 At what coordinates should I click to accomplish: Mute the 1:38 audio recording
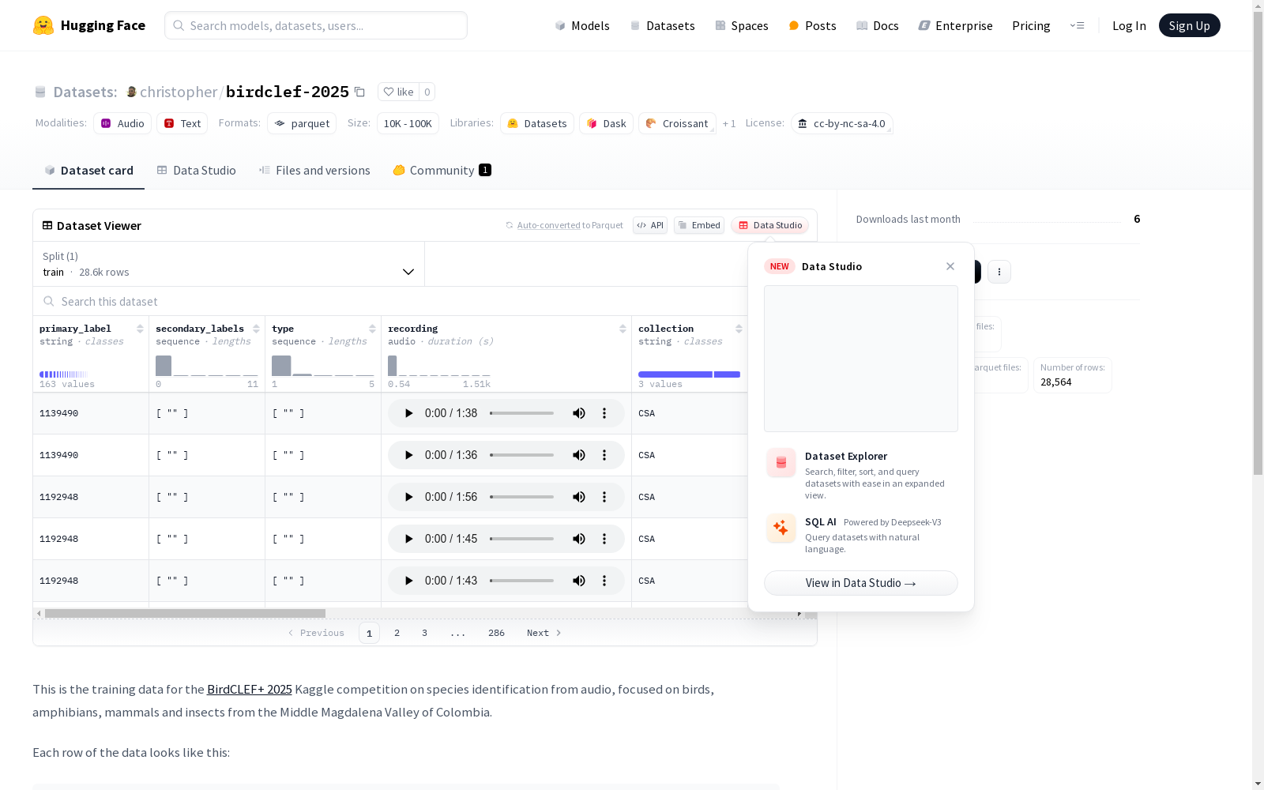(x=579, y=413)
